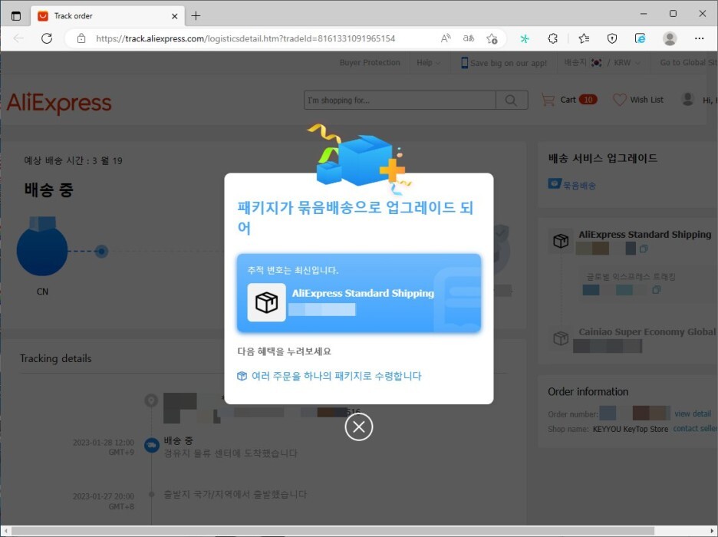This screenshot has width=718, height=537.
Task: Close the bundled shipping popup
Action: pos(358,427)
